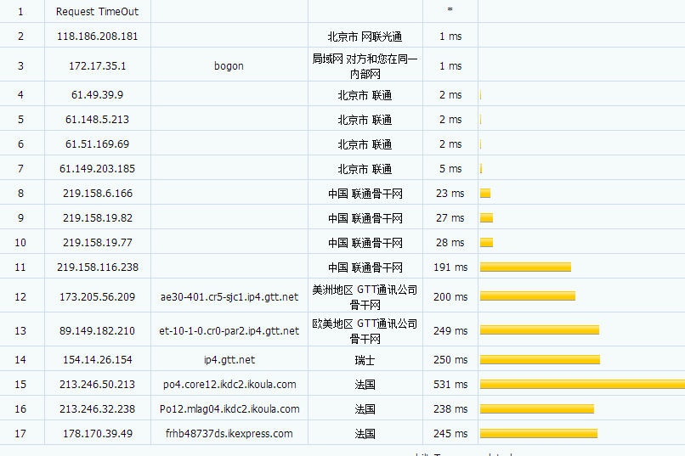Click location '局域网 对方和您在同一内部网'
The height and width of the screenshot is (456, 685).
365,66
